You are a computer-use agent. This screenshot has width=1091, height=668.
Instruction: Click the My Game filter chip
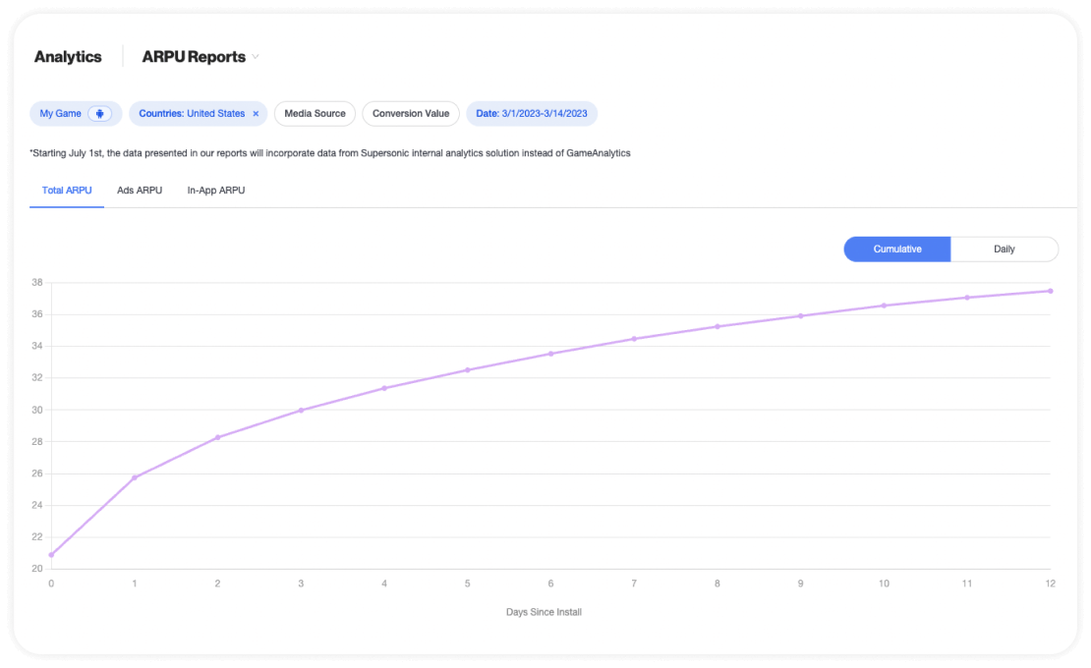(61, 114)
